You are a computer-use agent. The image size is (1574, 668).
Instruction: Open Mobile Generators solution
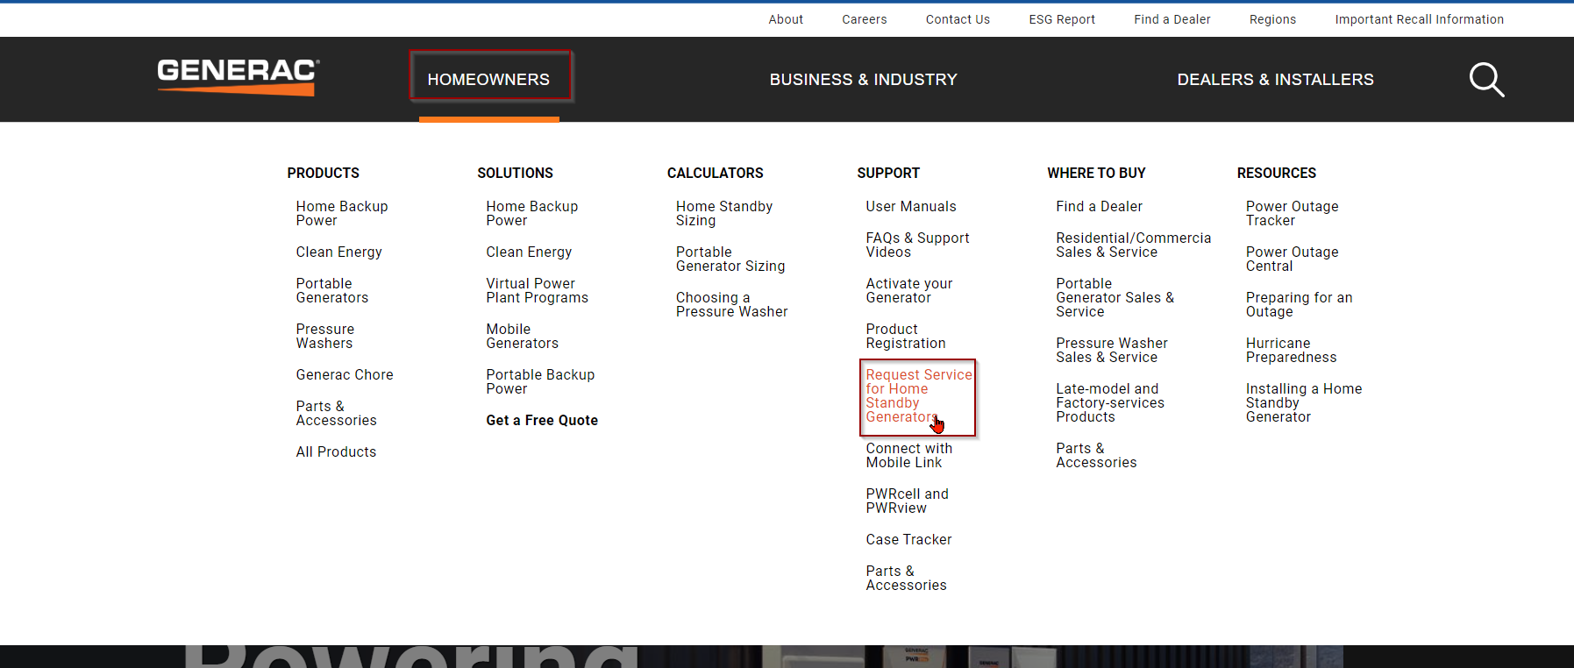click(x=523, y=336)
